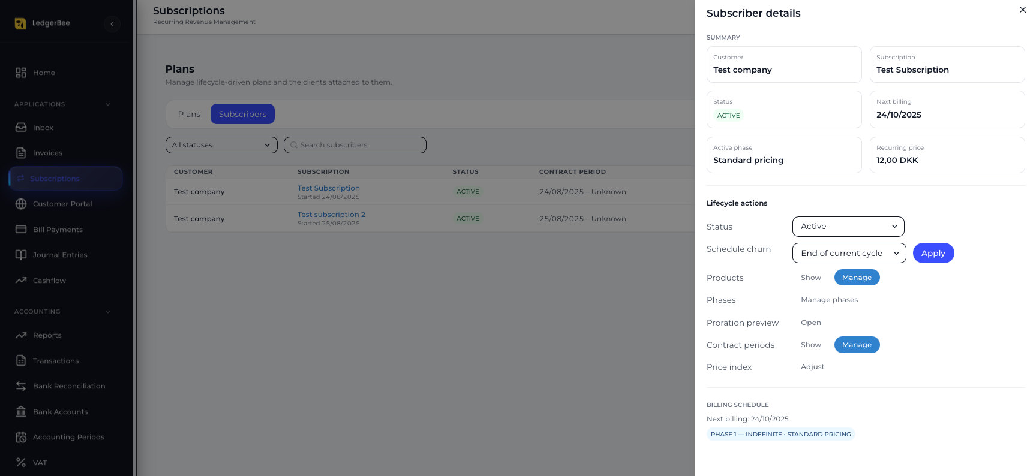Open the Status Active dropdown
1036x476 pixels.
[x=848, y=227]
